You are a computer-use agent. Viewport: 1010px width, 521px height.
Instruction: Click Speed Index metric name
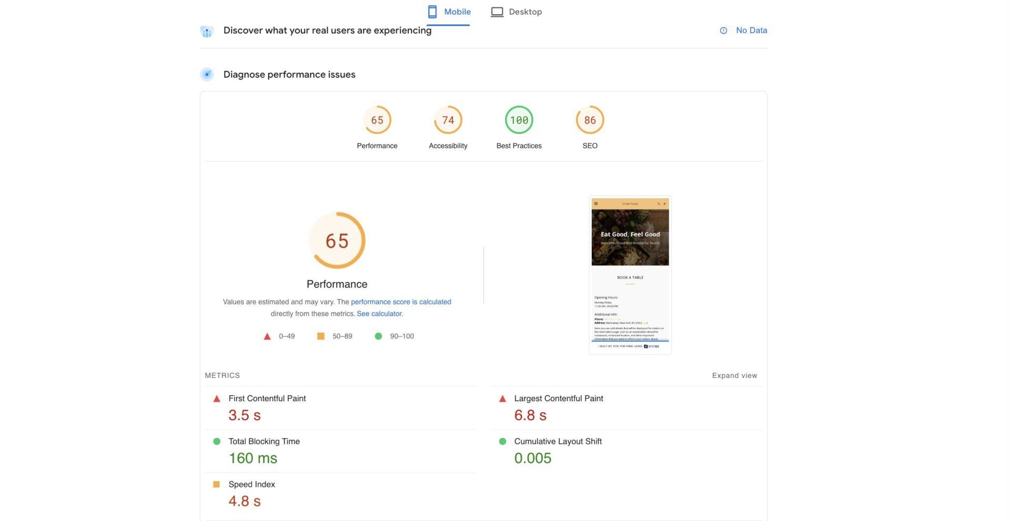(x=252, y=485)
